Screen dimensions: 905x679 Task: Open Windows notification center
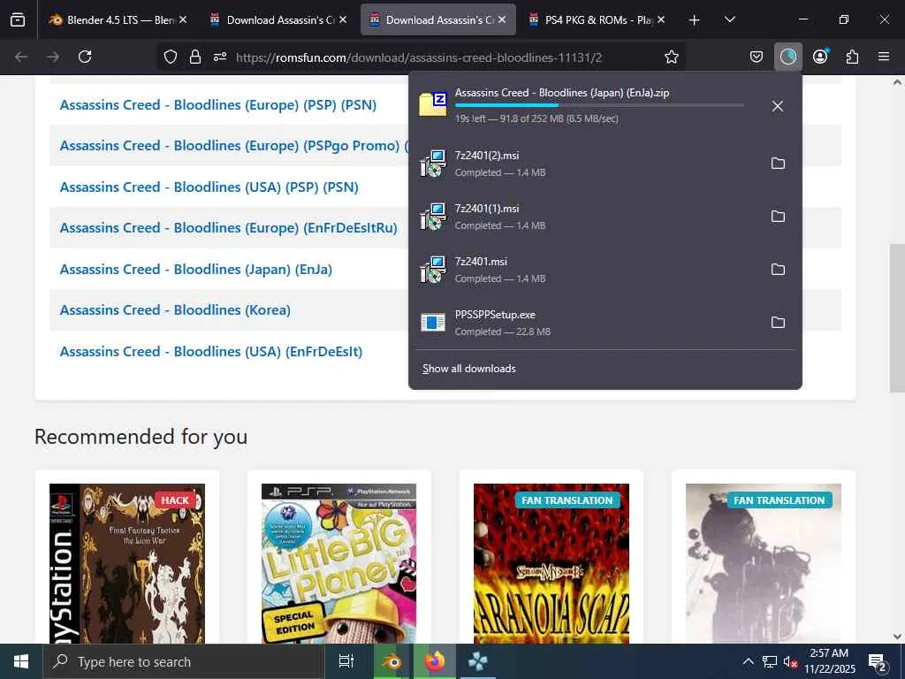pyautogui.click(x=878, y=661)
